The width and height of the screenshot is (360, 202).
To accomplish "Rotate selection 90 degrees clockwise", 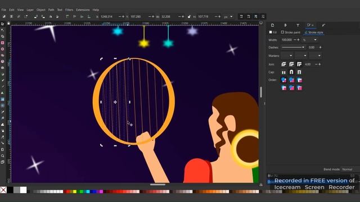I will [x=43, y=16].
